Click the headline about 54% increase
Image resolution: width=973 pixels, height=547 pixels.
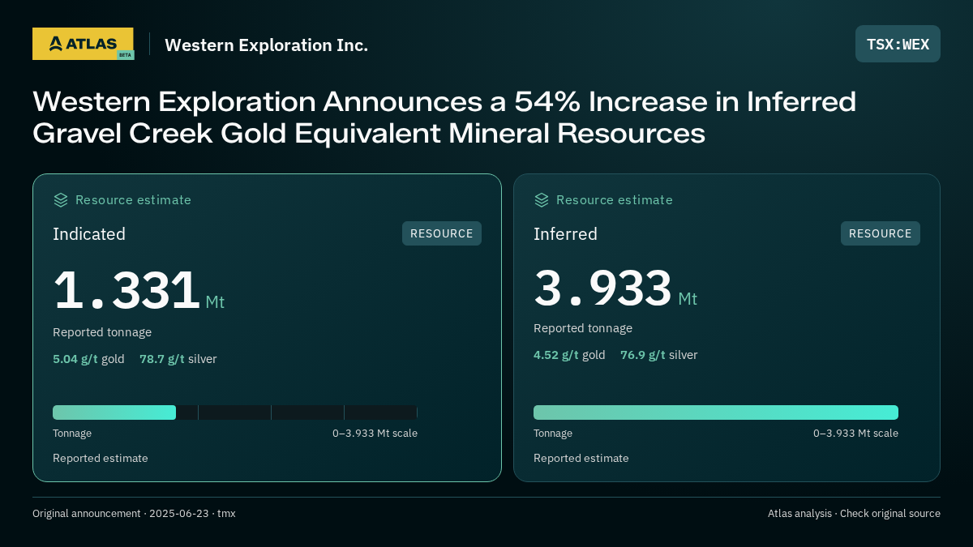tap(444, 117)
